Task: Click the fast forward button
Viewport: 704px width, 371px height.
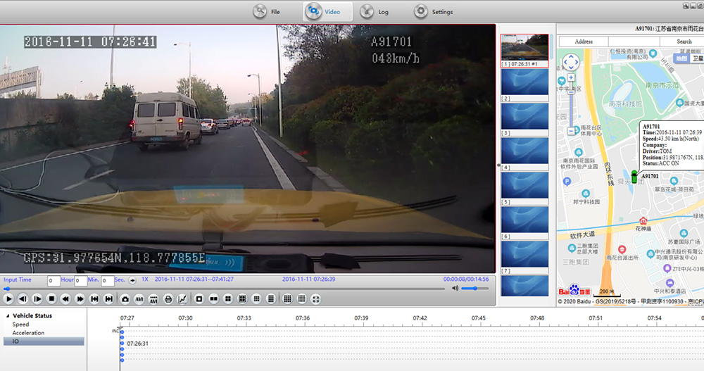Action: pos(80,298)
